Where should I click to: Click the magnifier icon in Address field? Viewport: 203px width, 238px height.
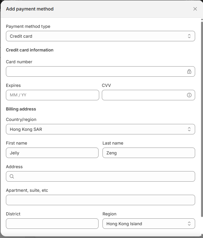point(12,176)
